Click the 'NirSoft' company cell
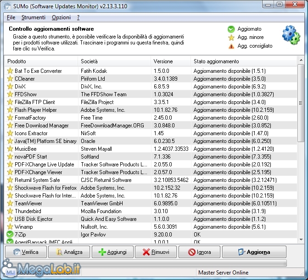This screenshot has height=280, width=308. point(88,133)
